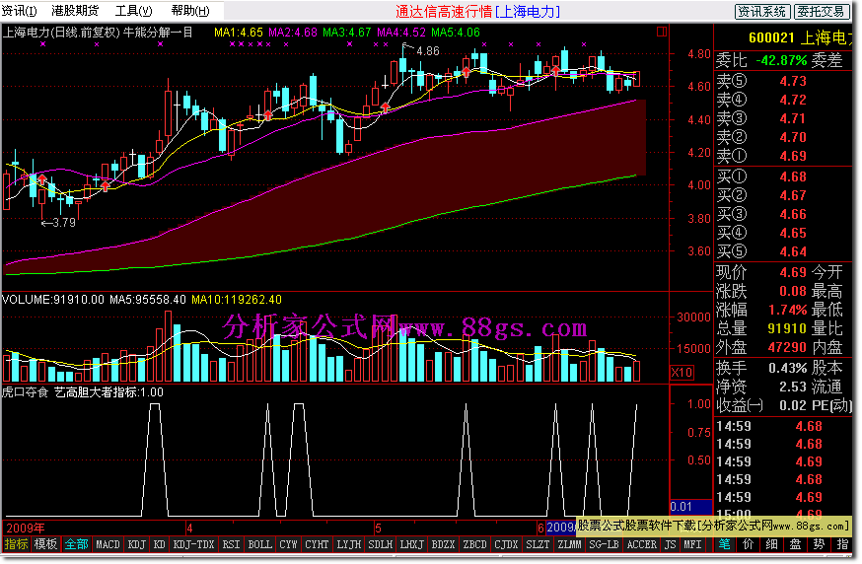Viewport: 862px width, 564px height.
Task: Switch to the ZLMM indicator tab
Action: pyautogui.click(x=569, y=544)
